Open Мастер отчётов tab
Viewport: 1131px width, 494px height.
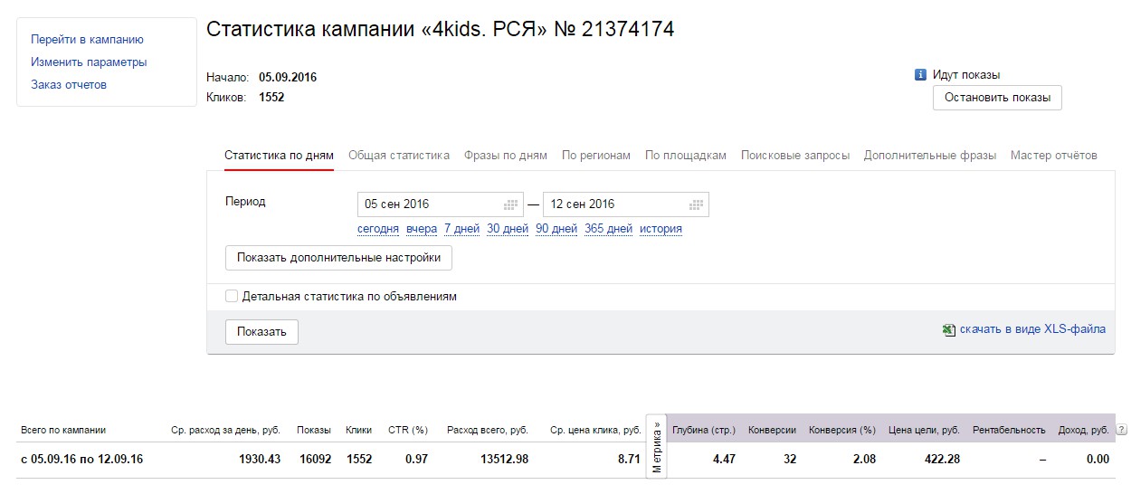1054,156
